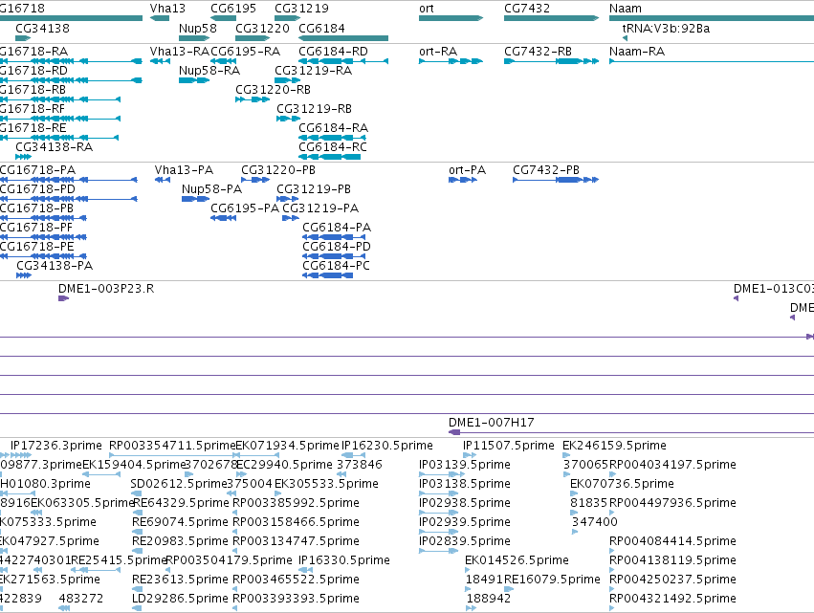Select transcript Vha13-RA

tap(179, 52)
